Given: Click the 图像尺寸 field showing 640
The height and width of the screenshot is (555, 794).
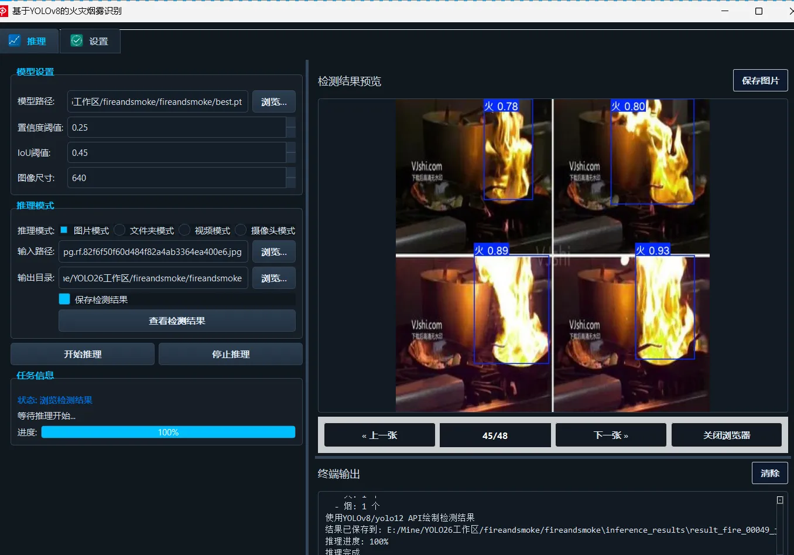Looking at the screenshot, I should point(176,178).
